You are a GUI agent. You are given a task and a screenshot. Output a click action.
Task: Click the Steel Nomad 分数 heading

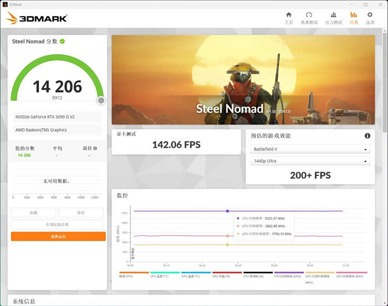pos(34,42)
